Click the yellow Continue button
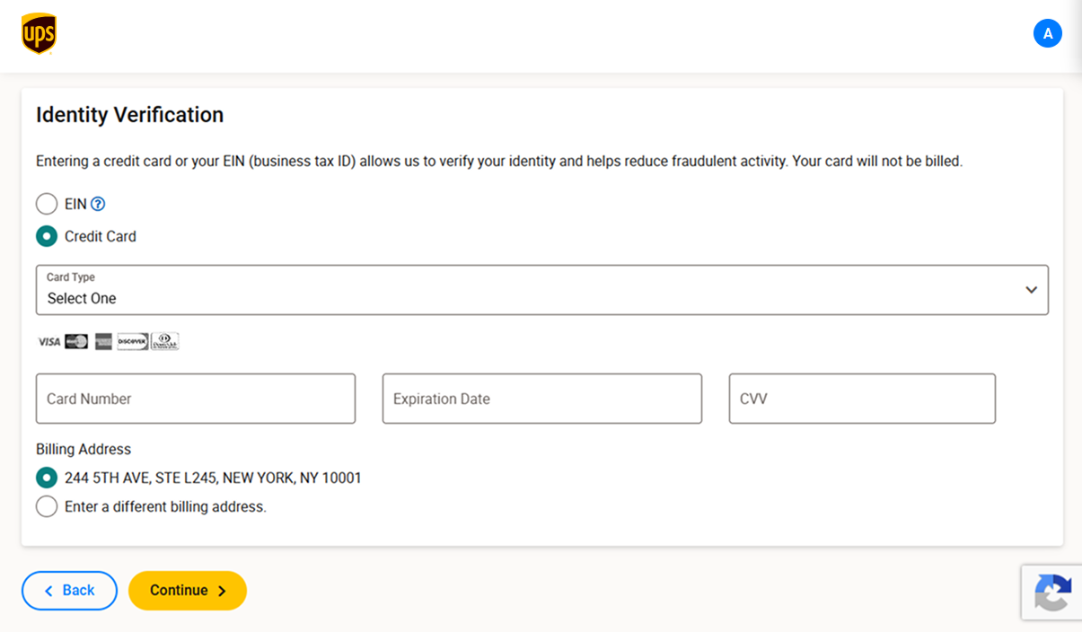The width and height of the screenshot is (1082, 632). pyautogui.click(x=188, y=591)
